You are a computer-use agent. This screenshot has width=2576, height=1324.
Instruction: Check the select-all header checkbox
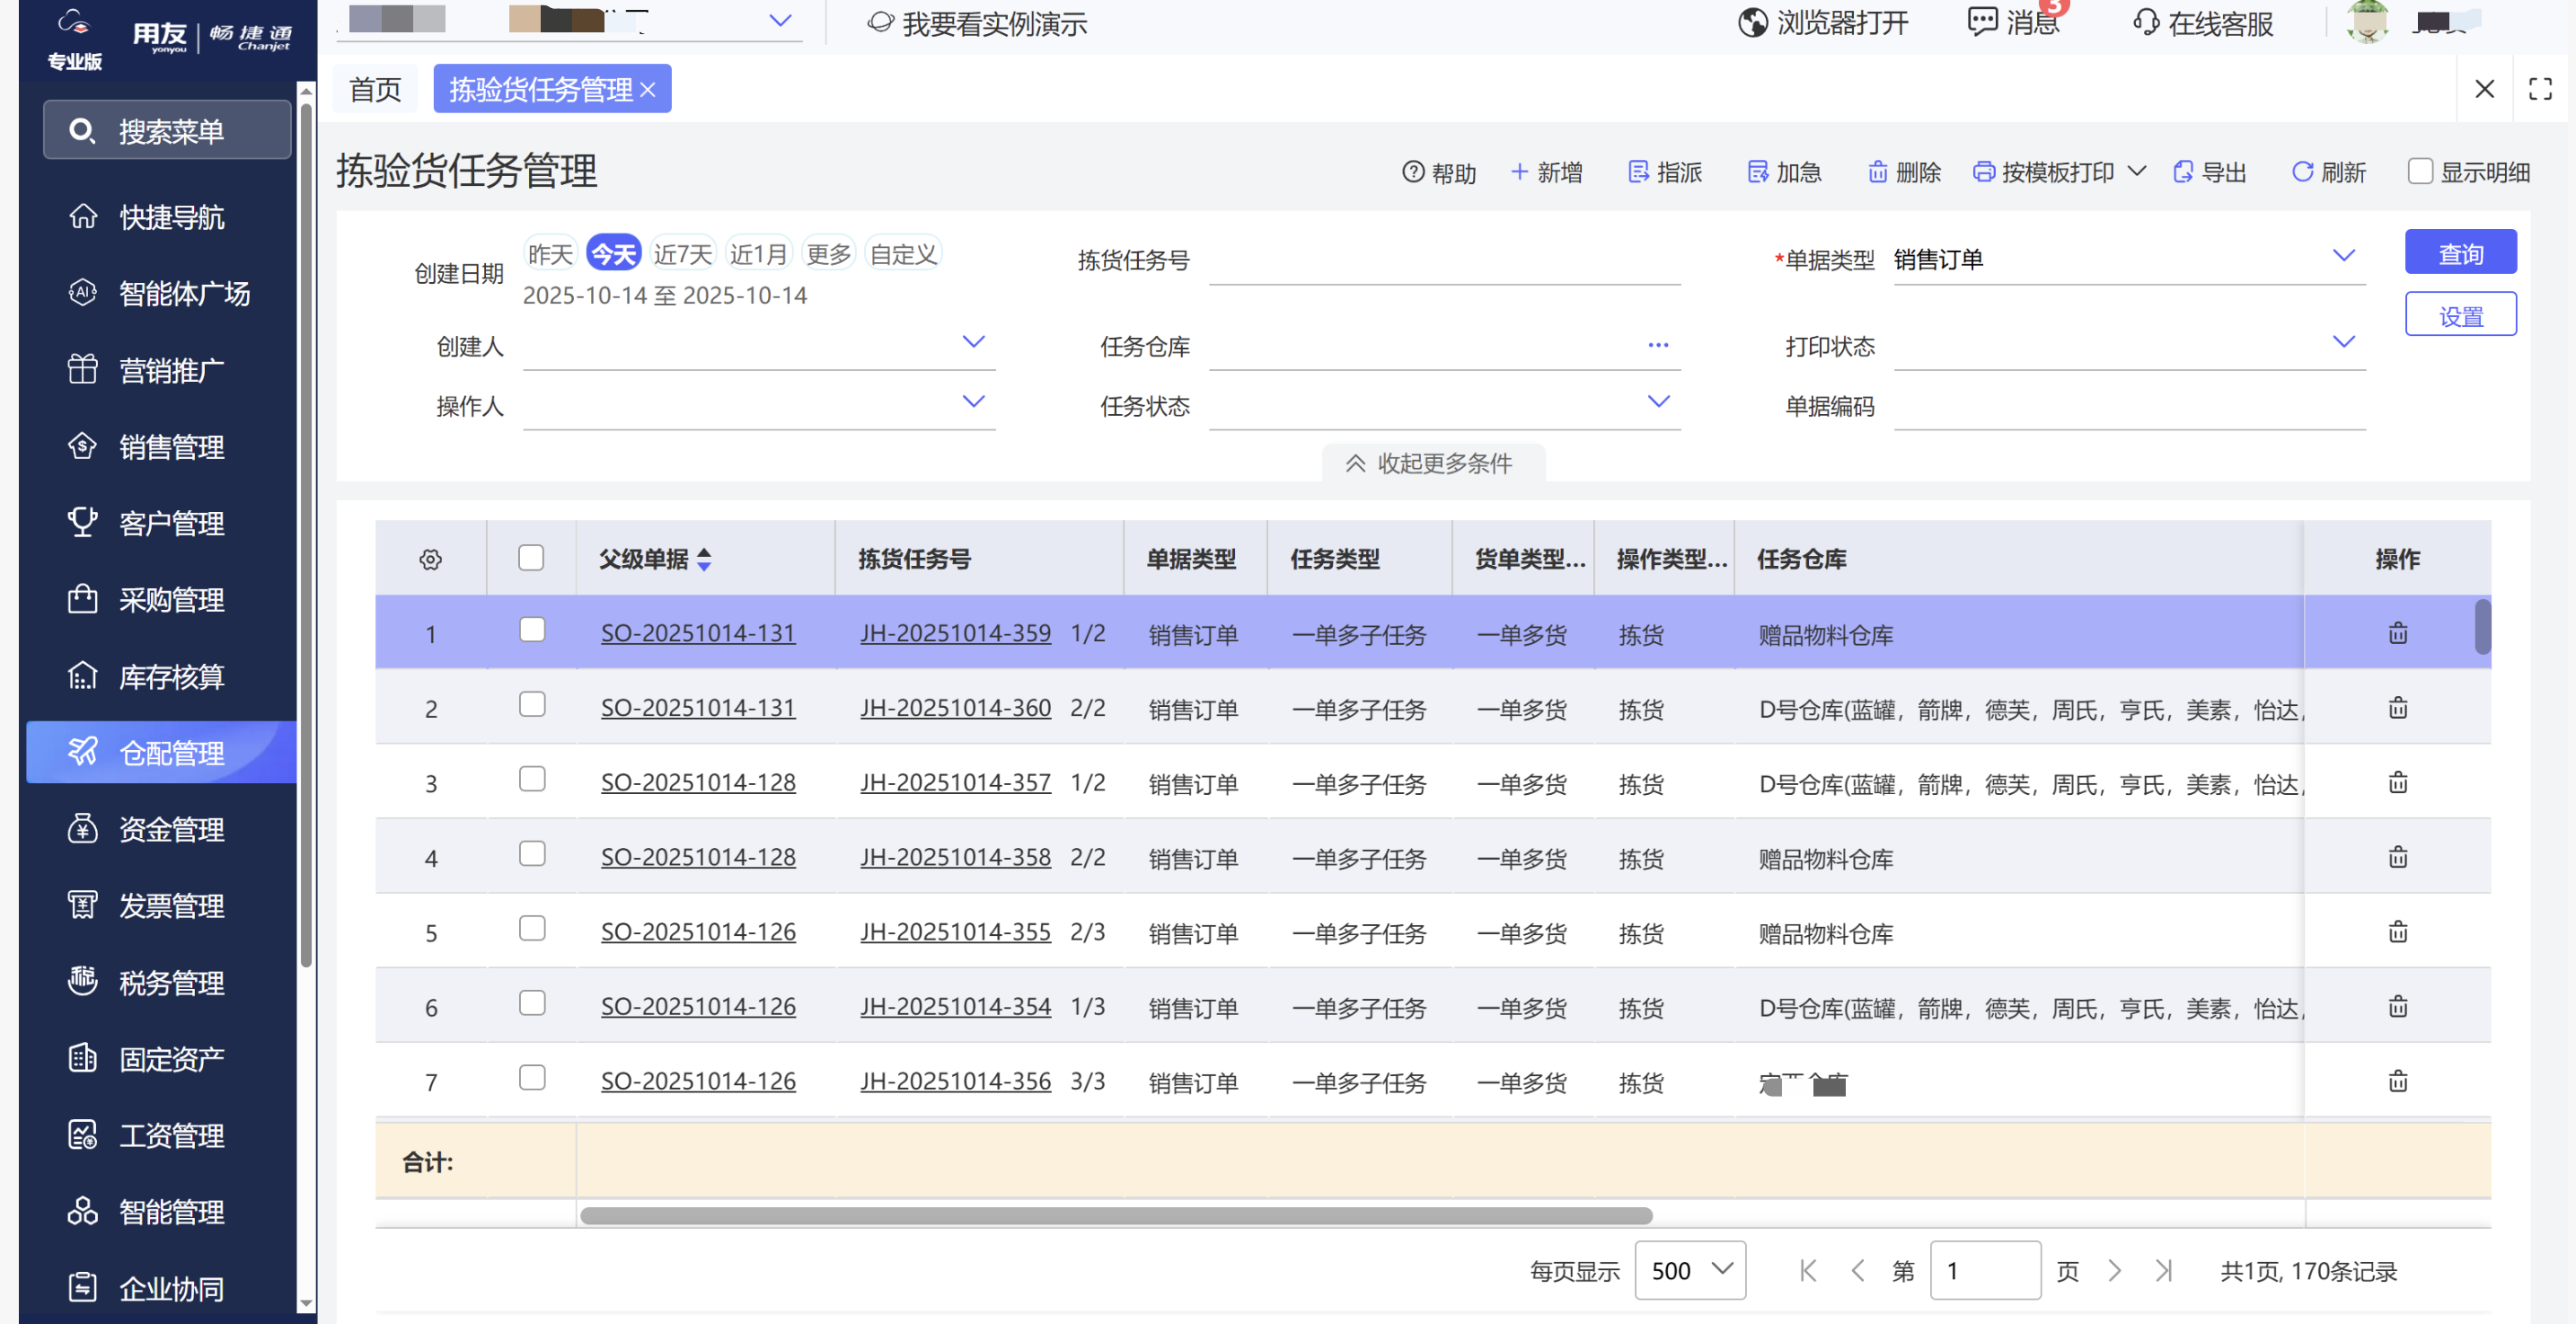point(531,558)
